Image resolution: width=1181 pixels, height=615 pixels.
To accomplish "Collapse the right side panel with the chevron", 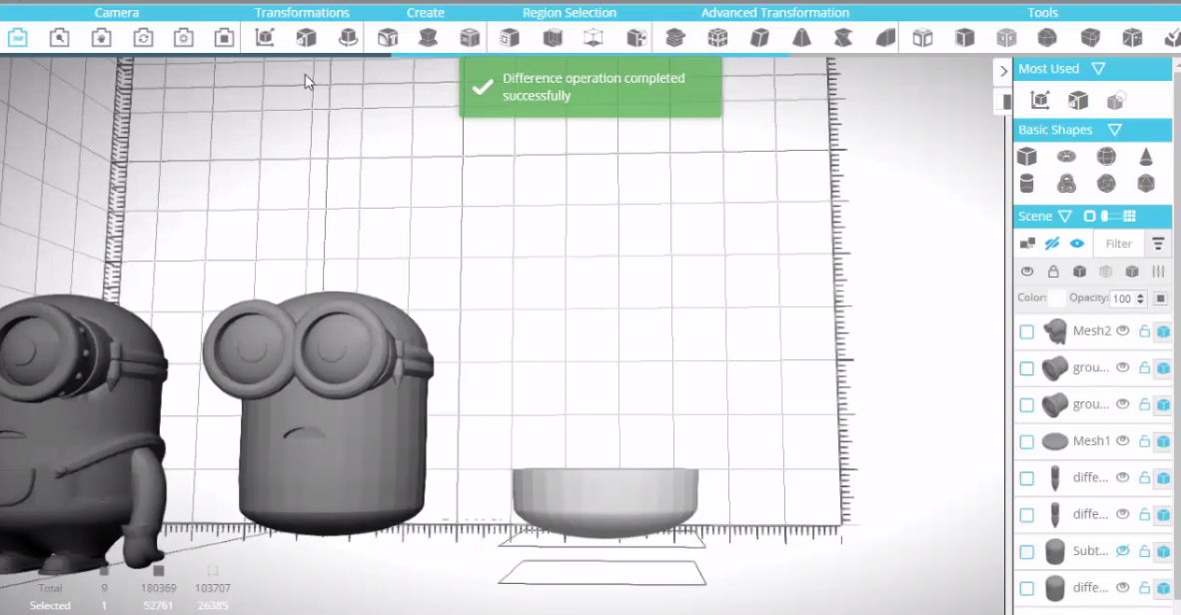I will (x=1003, y=71).
